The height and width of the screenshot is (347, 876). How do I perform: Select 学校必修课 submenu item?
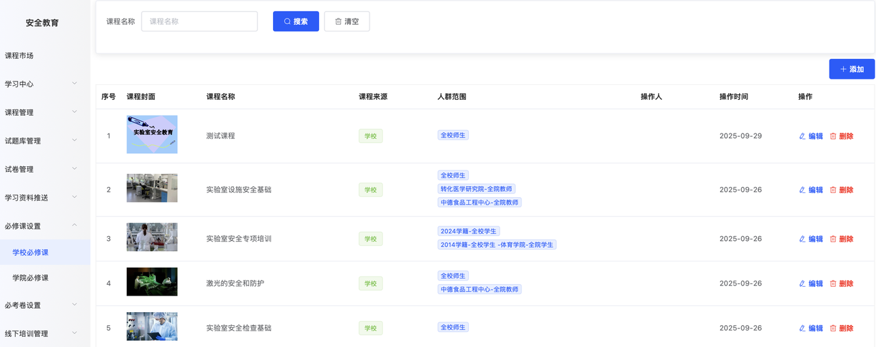click(30, 253)
